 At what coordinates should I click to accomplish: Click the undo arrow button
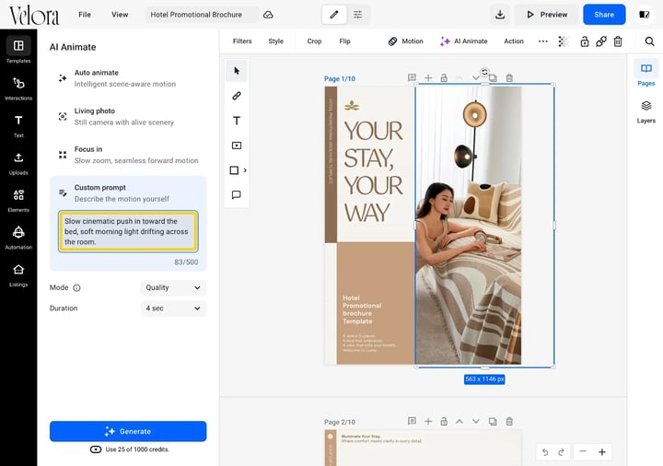click(x=545, y=452)
